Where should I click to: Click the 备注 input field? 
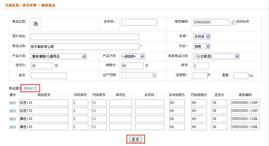pyautogui.click(x=48, y=76)
